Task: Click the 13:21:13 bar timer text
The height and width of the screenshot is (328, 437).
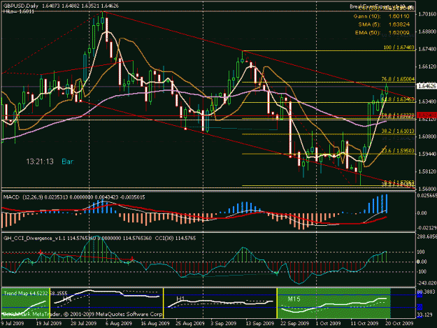Action: pos(40,162)
